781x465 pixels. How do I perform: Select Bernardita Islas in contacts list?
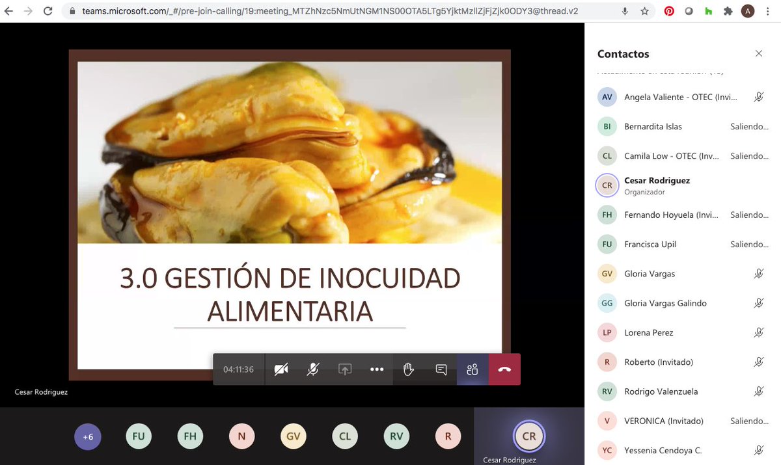[683, 126]
